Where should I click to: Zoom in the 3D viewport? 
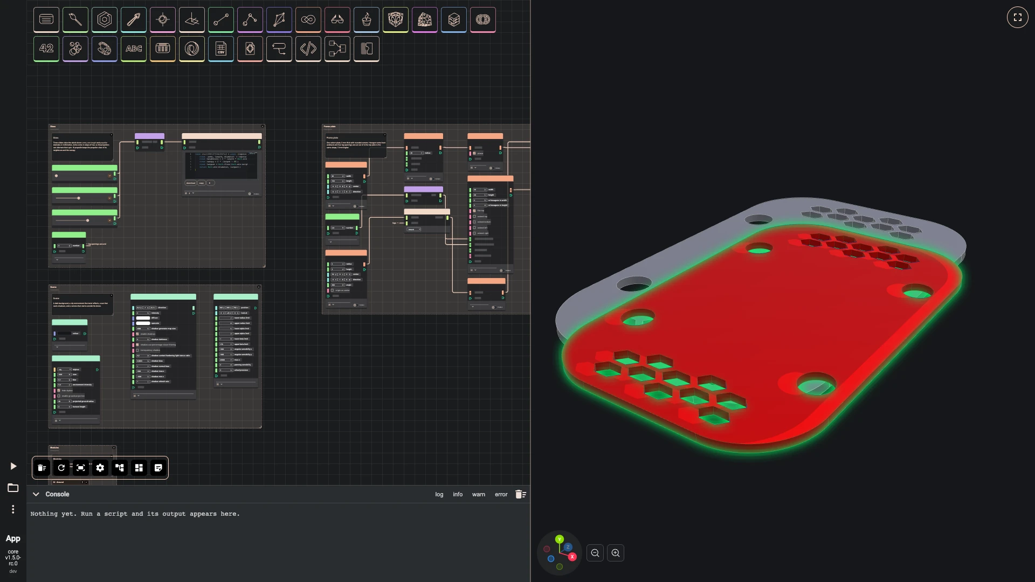coord(616,553)
